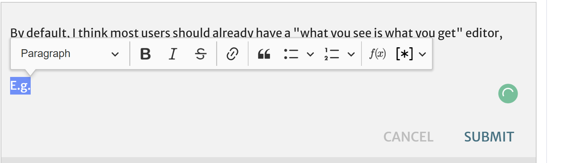576x163 pixels.
Task: Click SUBMIT to post the comment
Action: [x=489, y=137]
